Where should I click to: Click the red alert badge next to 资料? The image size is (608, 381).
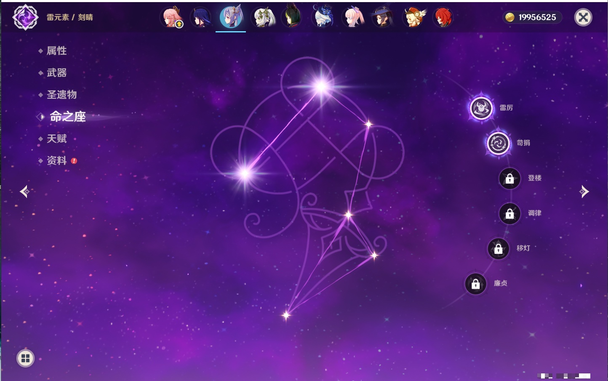(x=74, y=161)
